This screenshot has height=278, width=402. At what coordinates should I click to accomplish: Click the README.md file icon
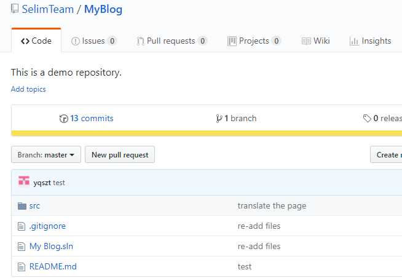tap(22, 267)
